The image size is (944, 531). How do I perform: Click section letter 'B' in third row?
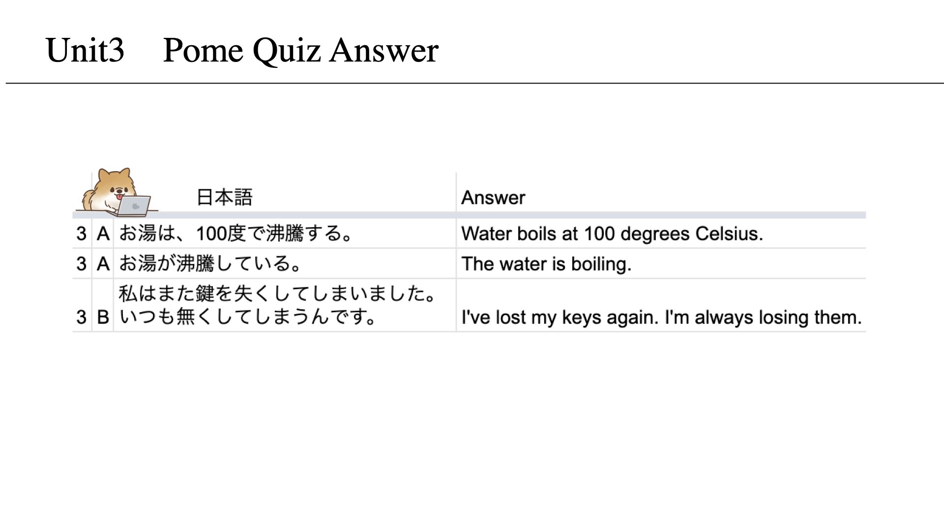pyautogui.click(x=103, y=317)
